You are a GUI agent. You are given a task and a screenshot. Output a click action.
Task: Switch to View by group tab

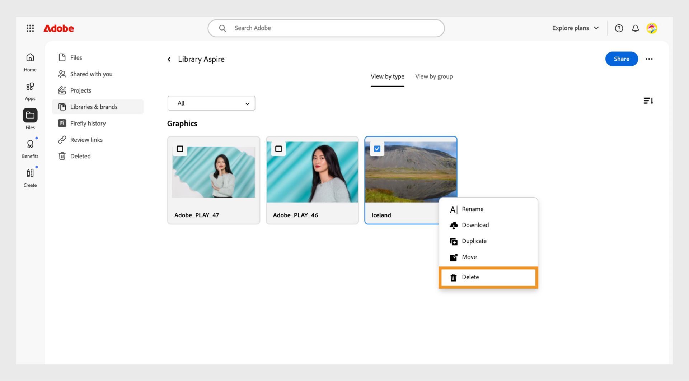[434, 76]
